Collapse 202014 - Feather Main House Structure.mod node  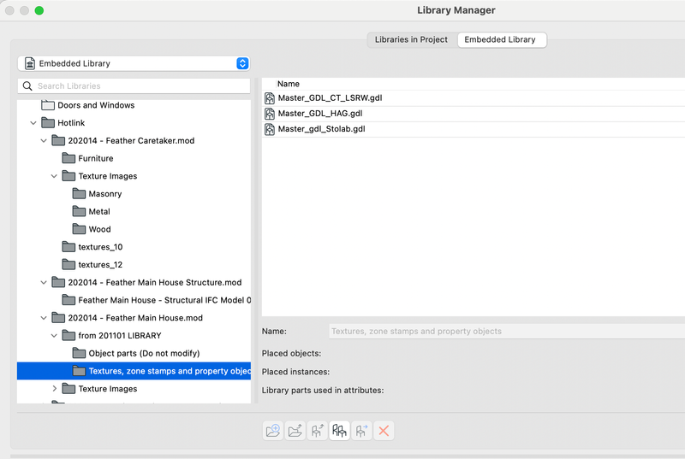44,282
